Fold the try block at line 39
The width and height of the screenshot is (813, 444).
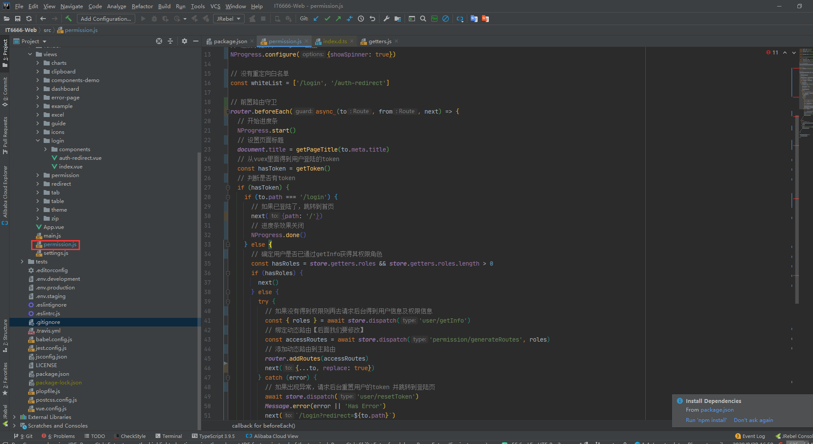(228, 301)
